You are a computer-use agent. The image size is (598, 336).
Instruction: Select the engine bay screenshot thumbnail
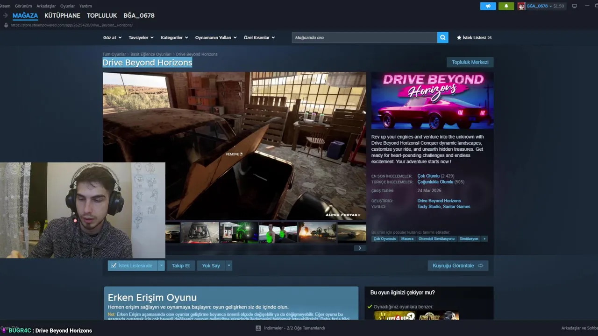[200, 232]
